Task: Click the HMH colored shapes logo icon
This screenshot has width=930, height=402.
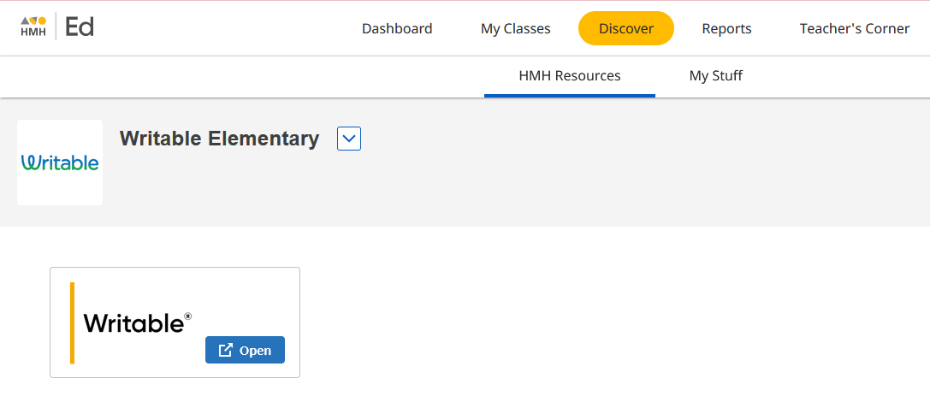Action: click(33, 21)
